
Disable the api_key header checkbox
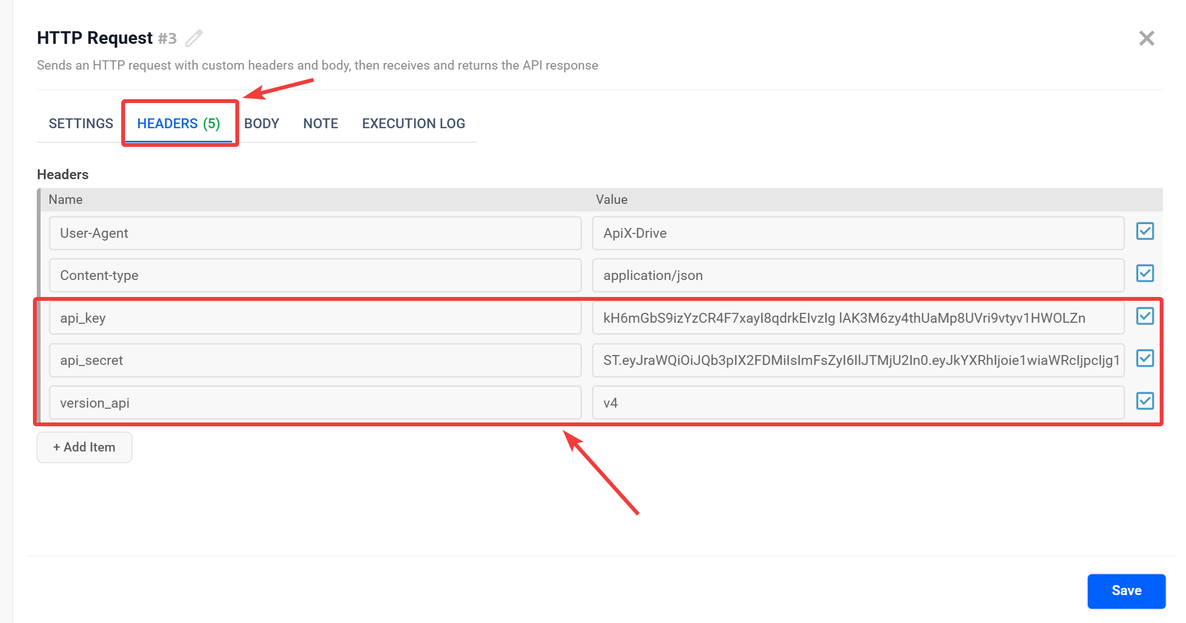pos(1145,316)
